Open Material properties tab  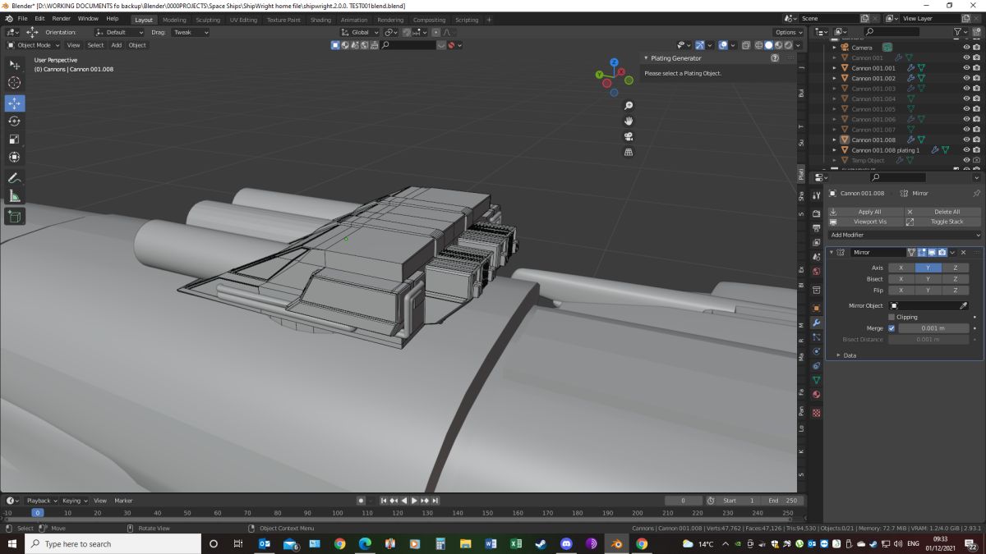[x=816, y=394]
